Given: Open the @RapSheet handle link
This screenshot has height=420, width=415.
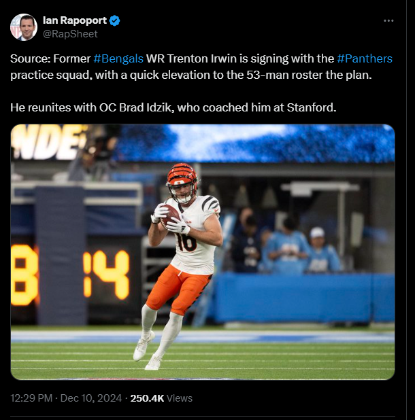Looking at the screenshot, I should (x=70, y=34).
